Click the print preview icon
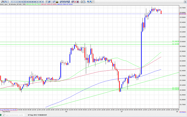 pos(84,2)
